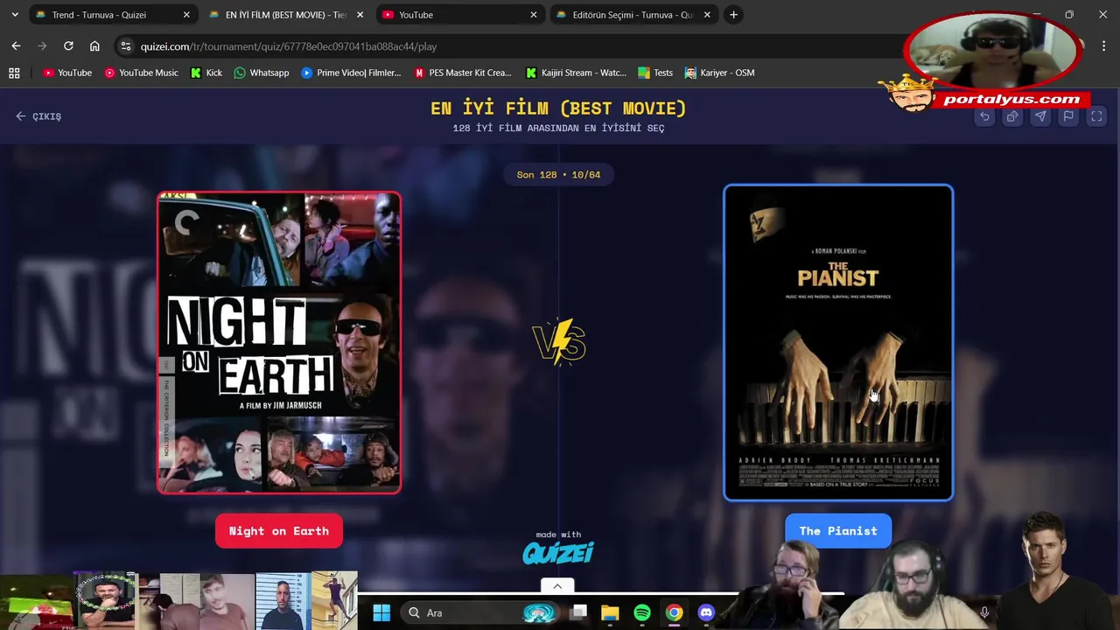Choose The Pianist button
1120x630 pixels.
[x=838, y=531]
